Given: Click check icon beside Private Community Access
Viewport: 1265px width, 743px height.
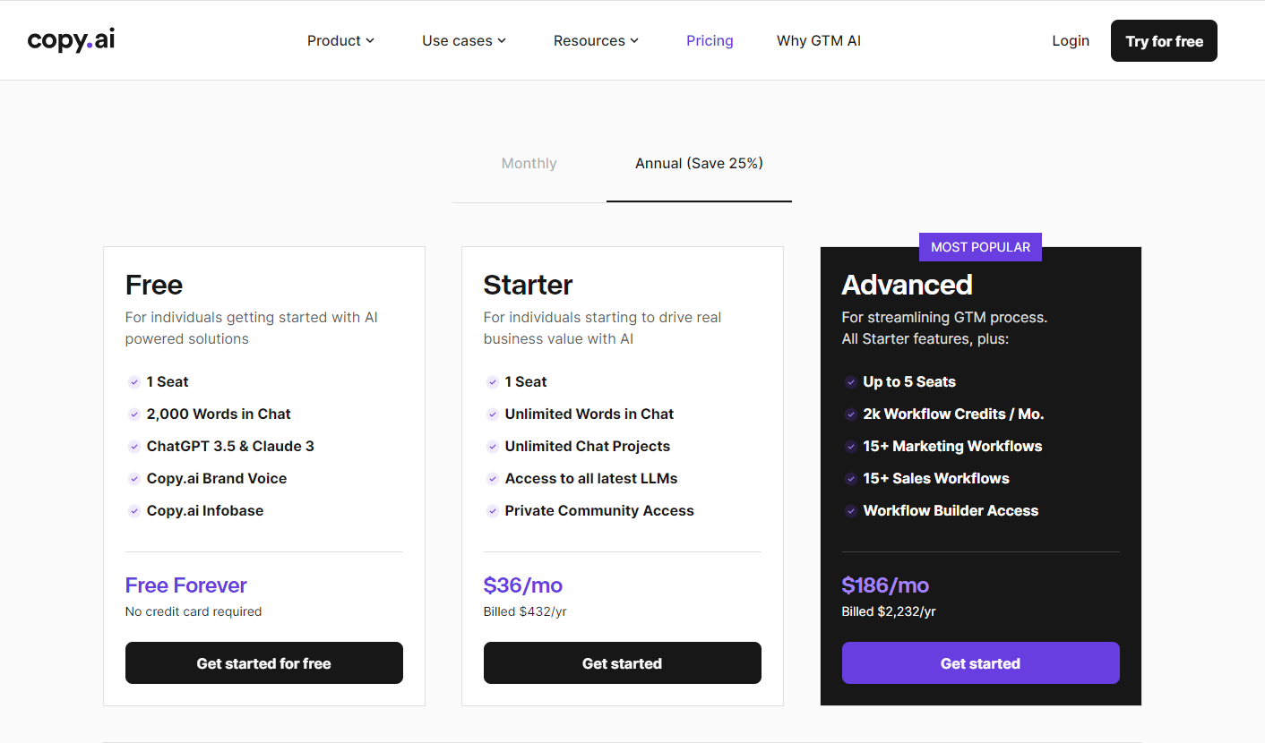Looking at the screenshot, I should [492, 511].
